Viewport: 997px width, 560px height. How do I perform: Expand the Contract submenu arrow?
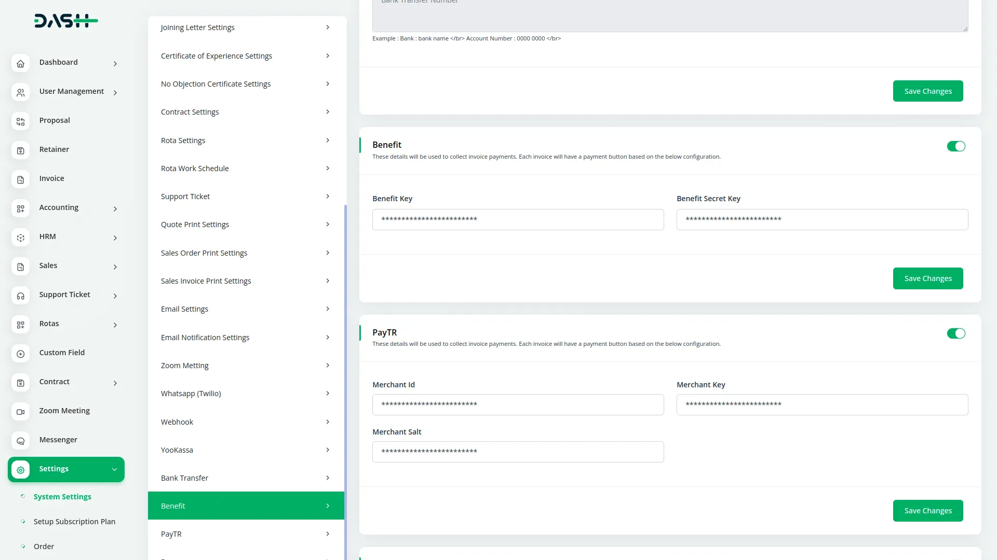pos(115,383)
